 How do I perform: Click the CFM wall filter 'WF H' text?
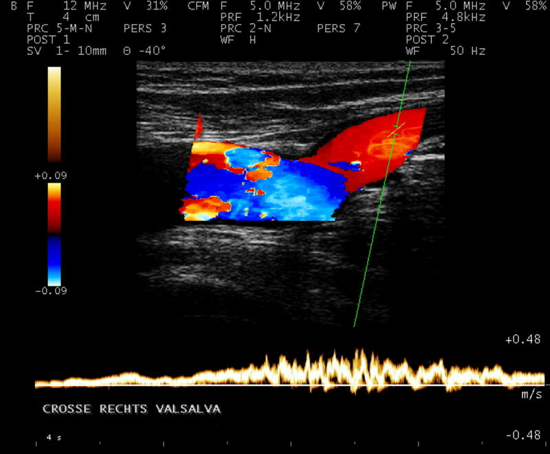238,40
